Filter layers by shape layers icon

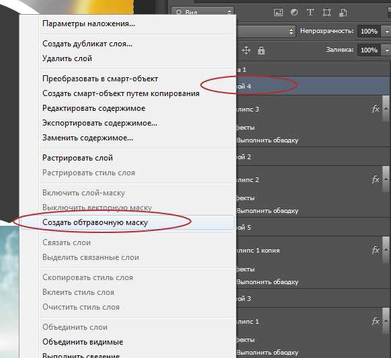[327, 13]
